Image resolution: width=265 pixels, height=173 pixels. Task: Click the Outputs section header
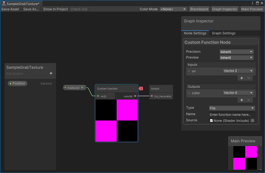pos(221,87)
